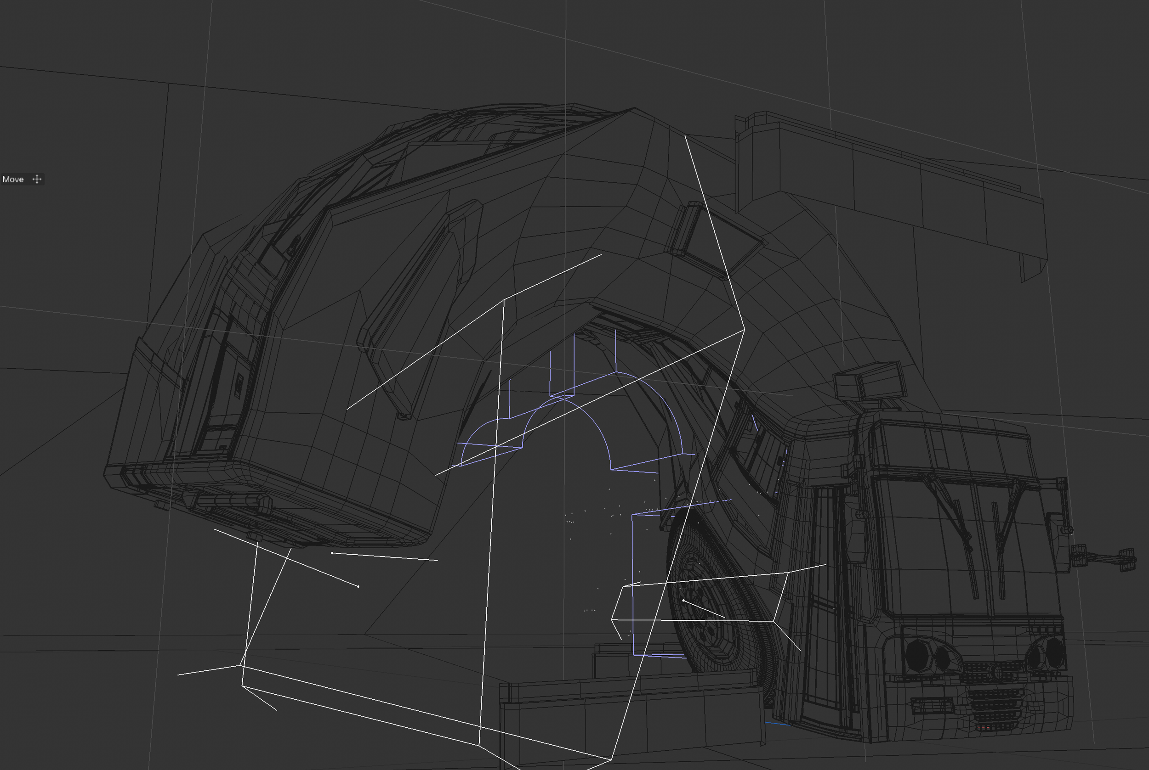Click the Move tool label
The image size is (1149, 770).
13,179
